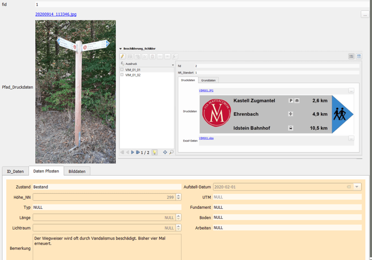This screenshot has width=372, height=260.
Task: Click pan to current feature icon
Action: (165, 152)
